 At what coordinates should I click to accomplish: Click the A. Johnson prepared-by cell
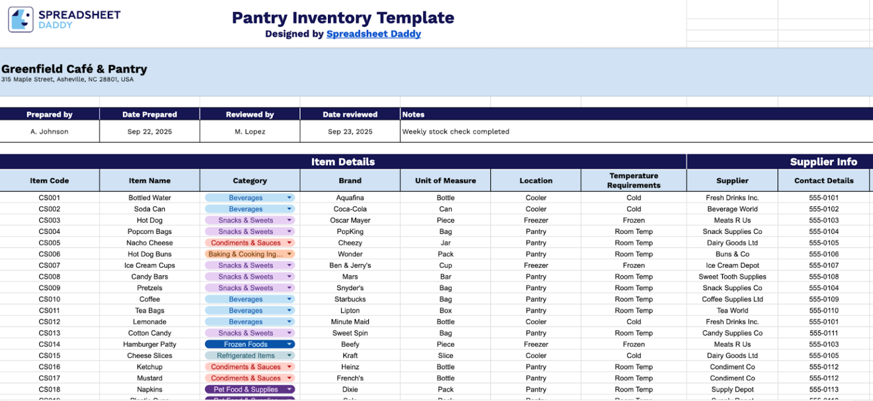(49, 131)
